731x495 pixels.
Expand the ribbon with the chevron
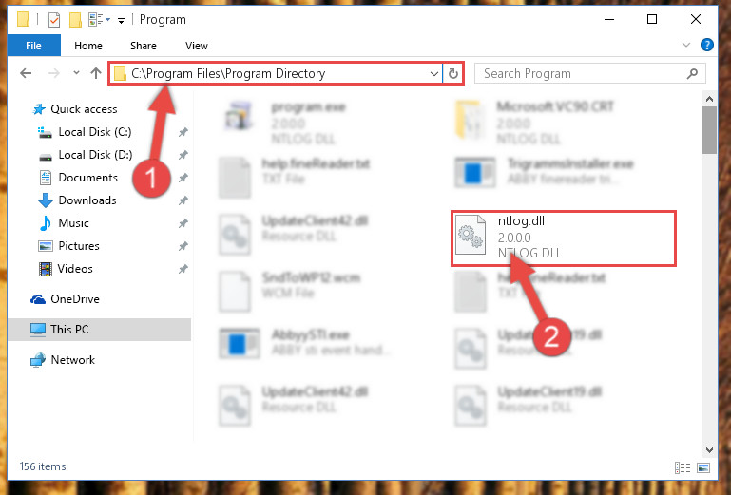pos(685,45)
